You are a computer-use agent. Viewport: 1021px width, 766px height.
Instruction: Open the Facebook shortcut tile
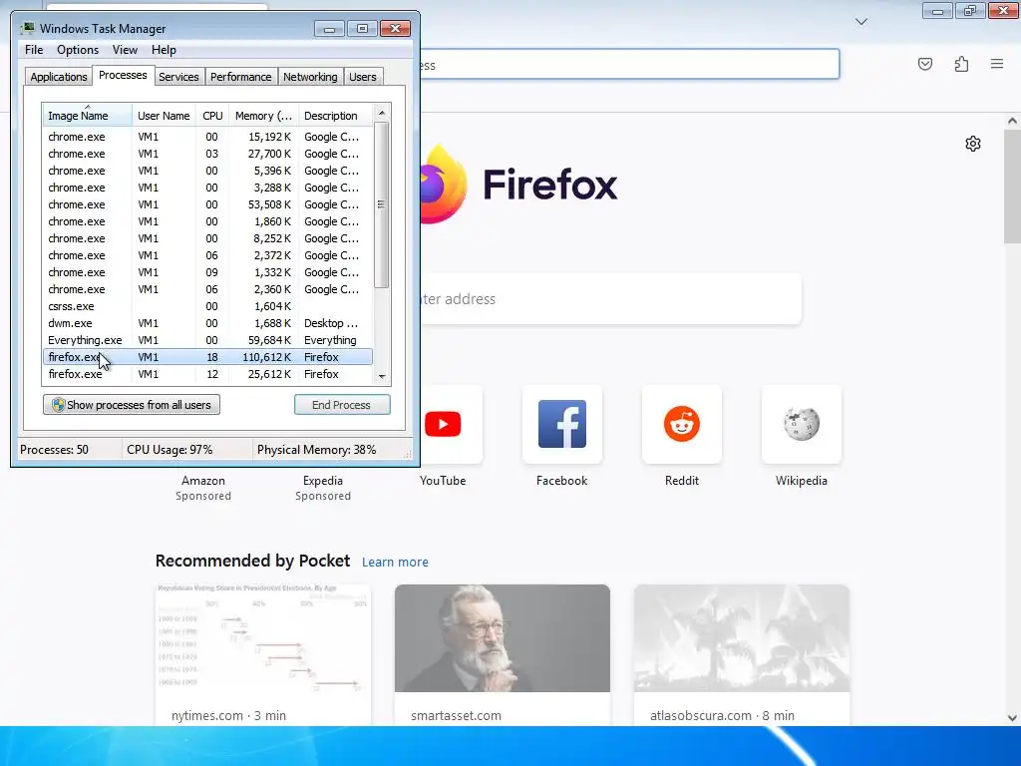[x=562, y=424]
